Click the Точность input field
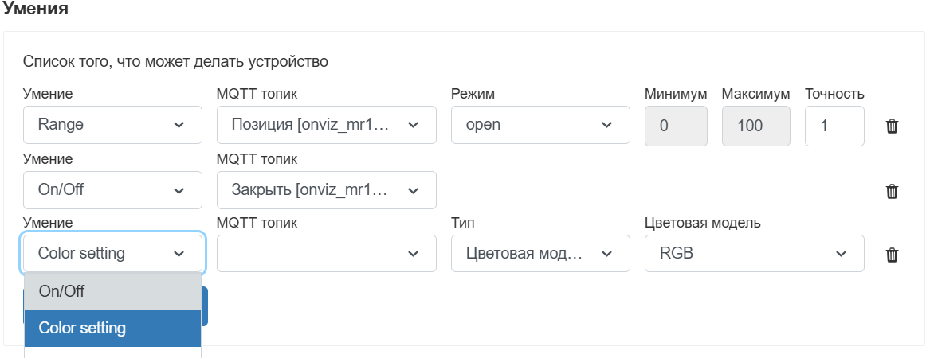 click(x=834, y=126)
